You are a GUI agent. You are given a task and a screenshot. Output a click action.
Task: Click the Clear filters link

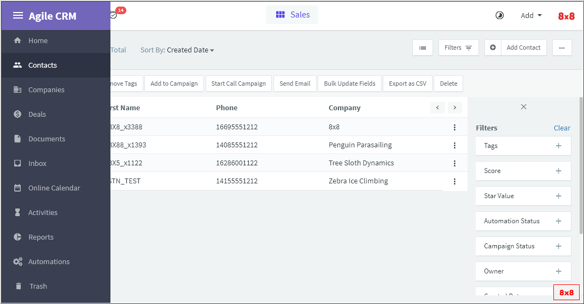click(562, 128)
